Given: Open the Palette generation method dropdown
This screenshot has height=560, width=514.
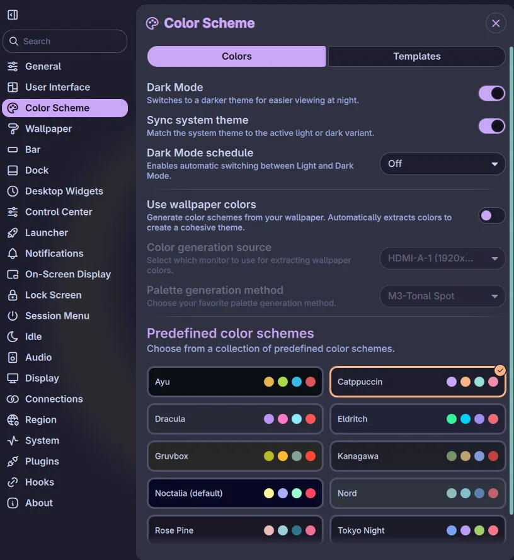Looking at the screenshot, I should tap(443, 296).
